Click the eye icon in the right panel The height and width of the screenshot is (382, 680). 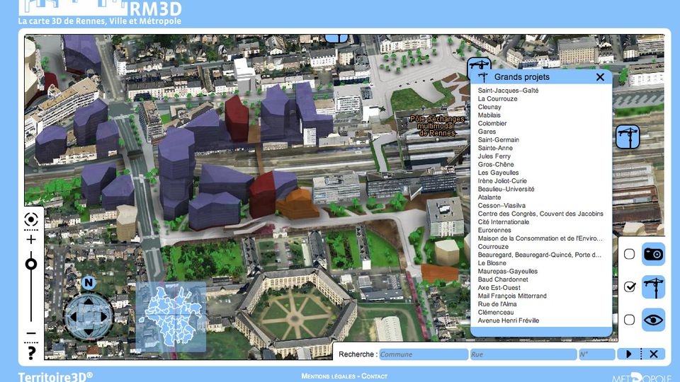coord(653,320)
